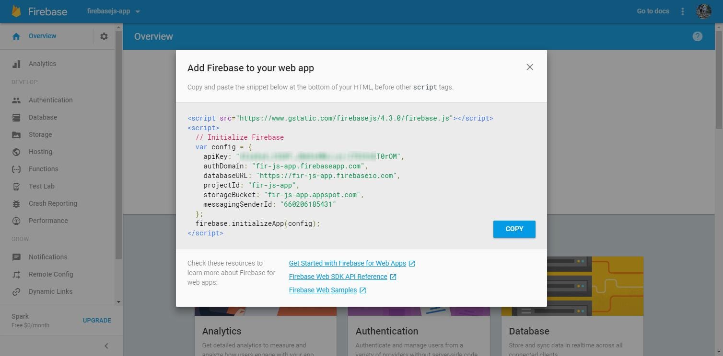Click the storageBucket value in snippet
This screenshot has width=723, height=356.
pos(314,195)
